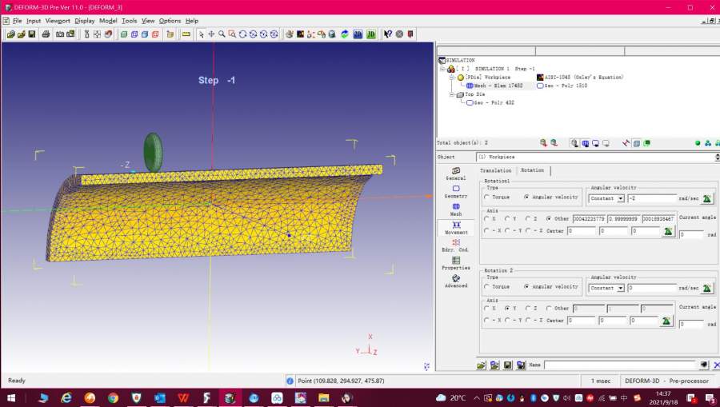Viewport: 720px width, 407px height.
Task: Open the Geometry settings panel
Action: pyautogui.click(x=456, y=190)
